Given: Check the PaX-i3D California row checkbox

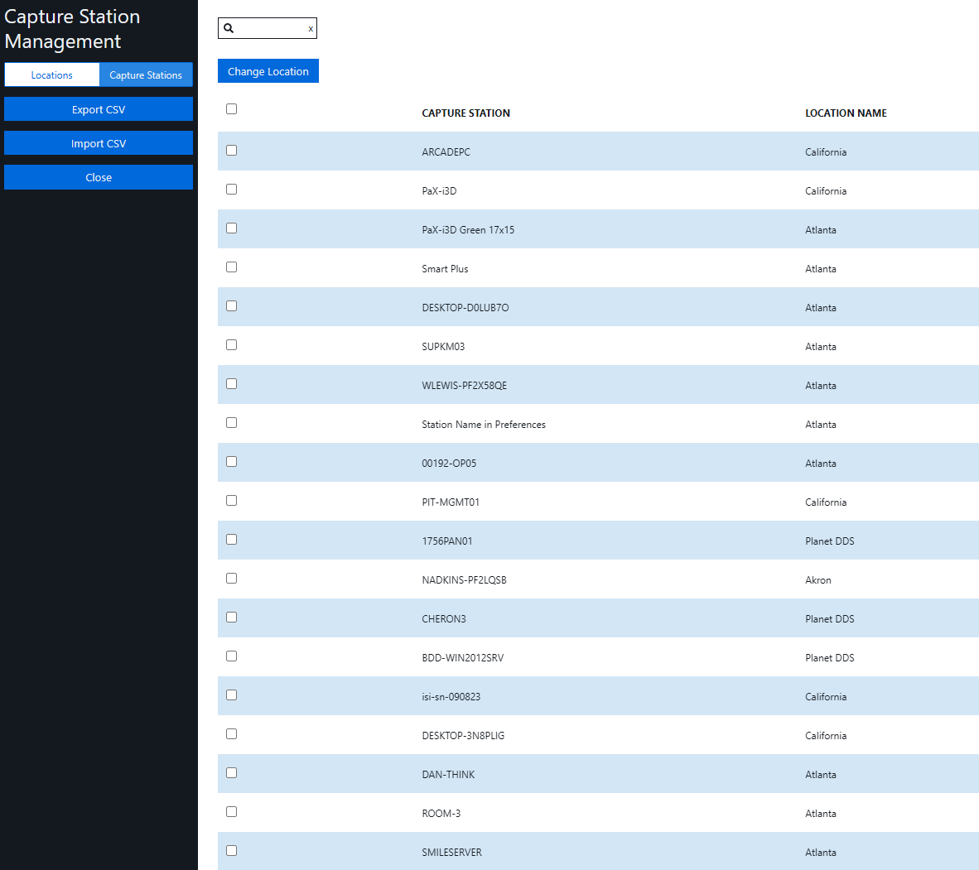Looking at the screenshot, I should [232, 189].
